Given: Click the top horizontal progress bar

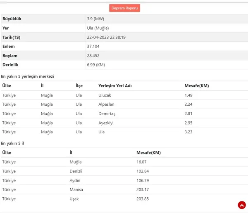Looking at the screenshot, I should [x=124, y=2].
